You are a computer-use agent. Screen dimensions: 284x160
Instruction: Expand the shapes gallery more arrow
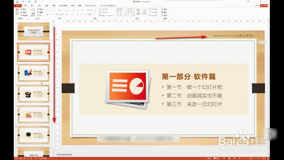pyautogui.click(x=134, y=15)
